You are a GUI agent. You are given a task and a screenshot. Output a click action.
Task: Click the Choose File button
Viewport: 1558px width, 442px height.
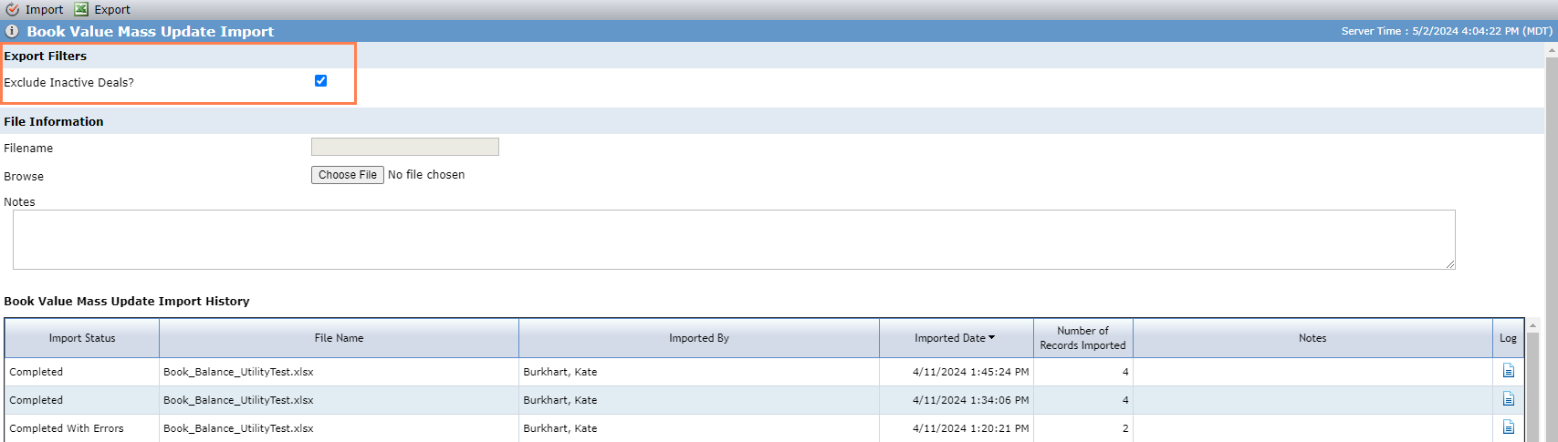pyautogui.click(x=348, y=175)
